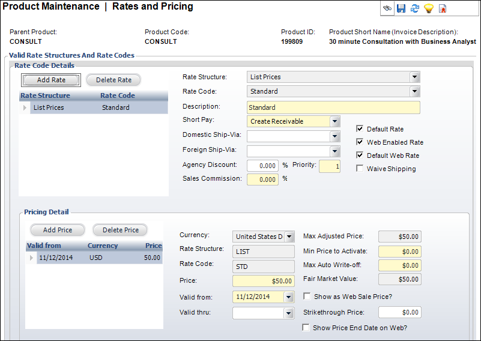Click the Rate Structure column header

(46, 95)
